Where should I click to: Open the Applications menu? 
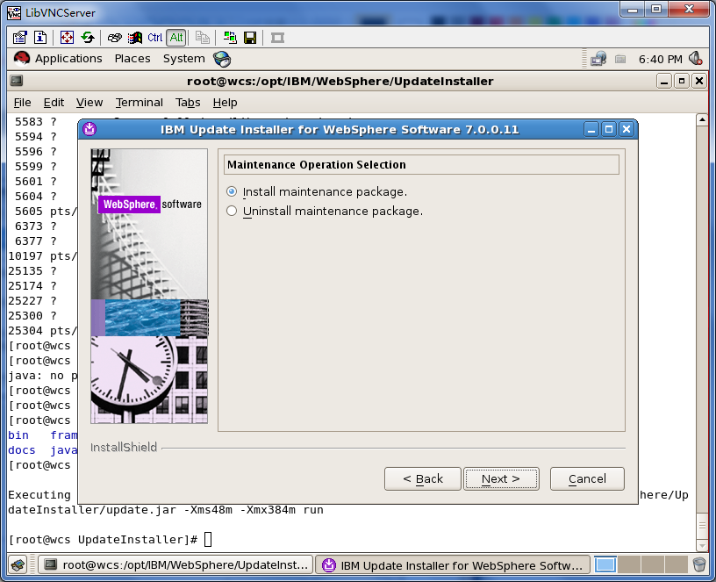pyautogui.click(x=68, y=59)
